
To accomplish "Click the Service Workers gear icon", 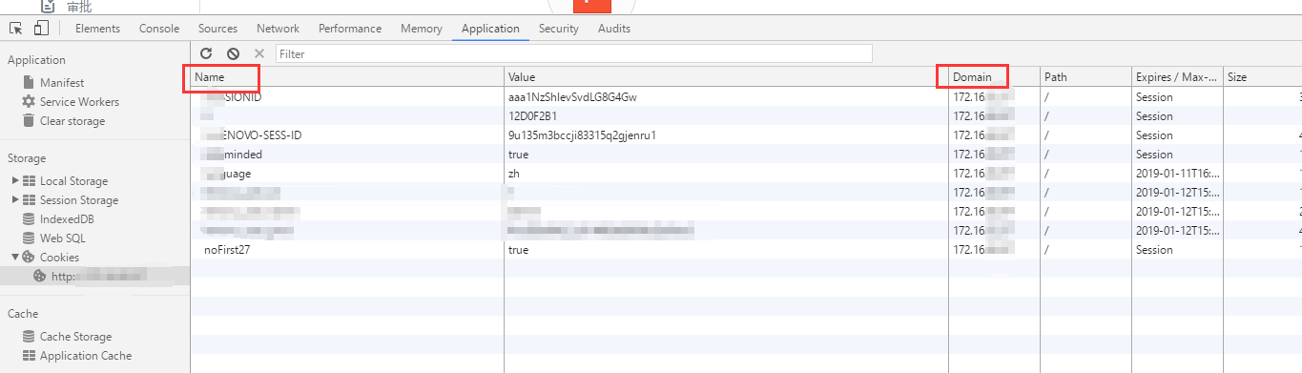I will click(x=29, y=102).
